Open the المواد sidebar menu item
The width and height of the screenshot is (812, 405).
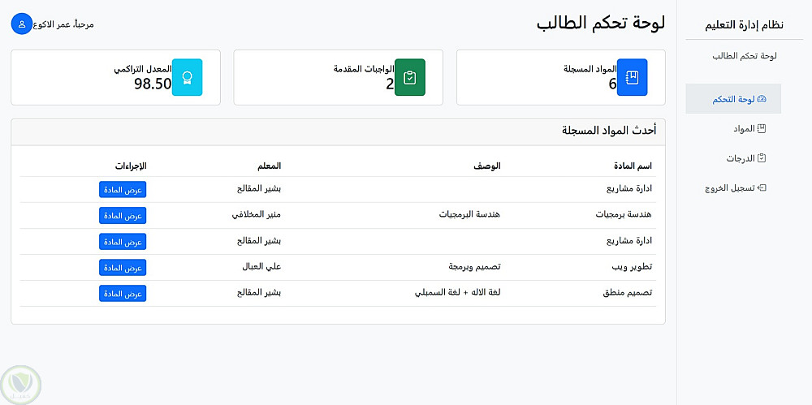744,128
